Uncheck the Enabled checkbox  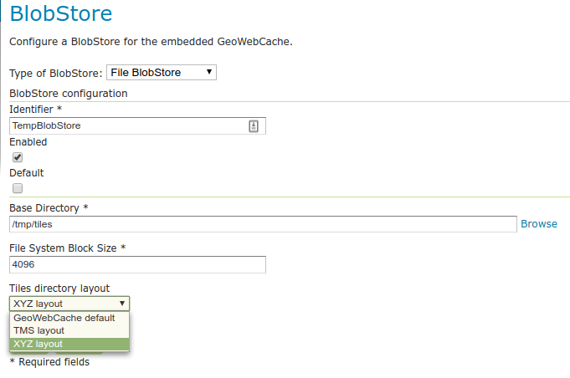pos(18,157)
